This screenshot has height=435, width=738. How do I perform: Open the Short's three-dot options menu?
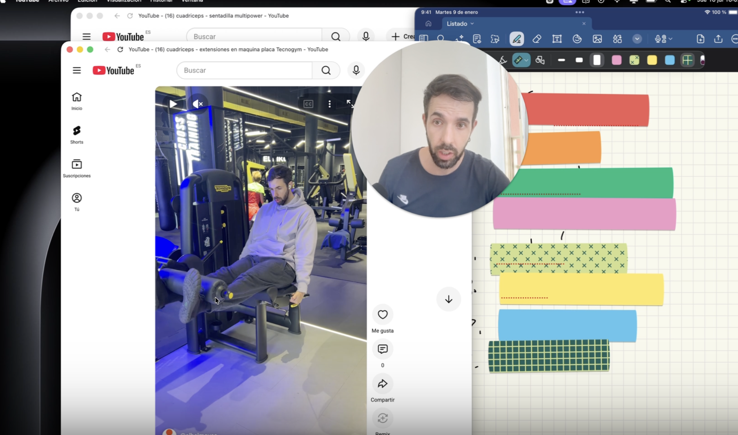pos(330,104)
